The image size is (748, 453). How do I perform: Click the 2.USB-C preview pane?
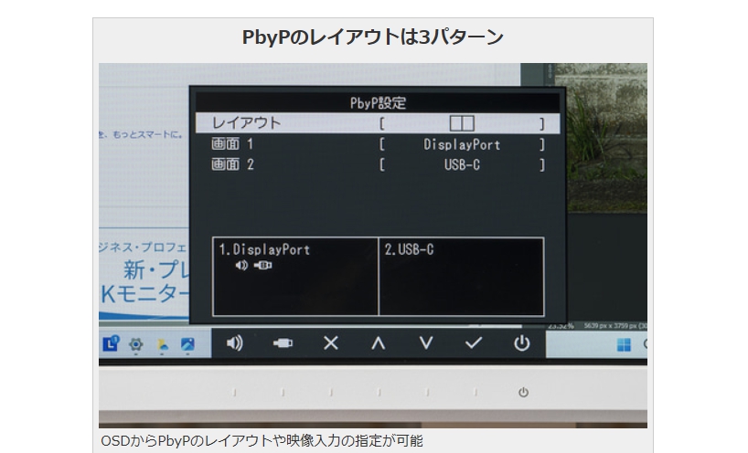(461, 277)
